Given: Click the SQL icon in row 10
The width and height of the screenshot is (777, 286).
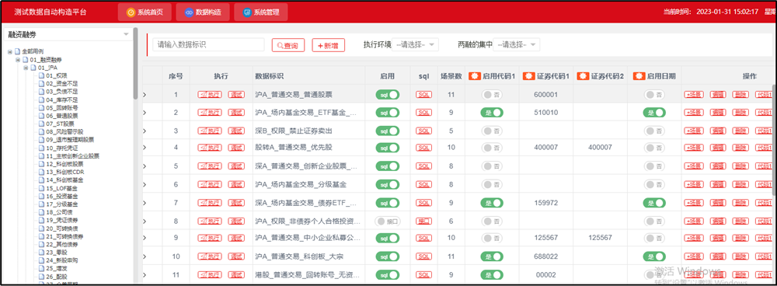Looking at the screenshot, I should pos(423,256).
